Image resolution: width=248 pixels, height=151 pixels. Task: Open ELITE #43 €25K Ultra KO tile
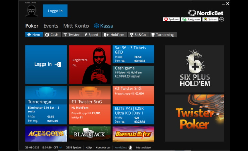pyautogui.click(x=133, y=115)
